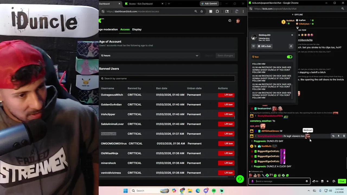Click the Windows Start button
The height and width of the screenshot is (195, 347).
coord(126,191)
